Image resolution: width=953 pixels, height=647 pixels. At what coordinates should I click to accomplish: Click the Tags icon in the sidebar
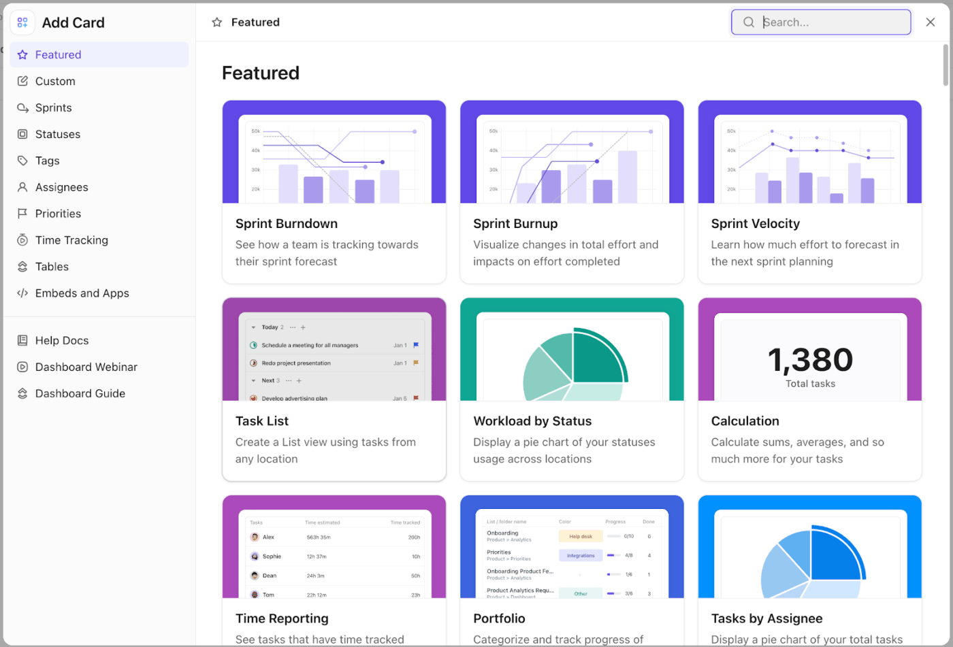(x=22, y=161)
